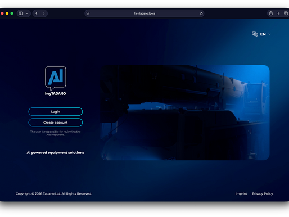Click the AI responses disclaimer text
This screenshot has width=289, height=217.
pyautogui.click(x=56, y=133)
